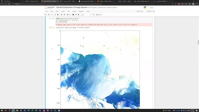Paste cells below icon

pos(58,15)
